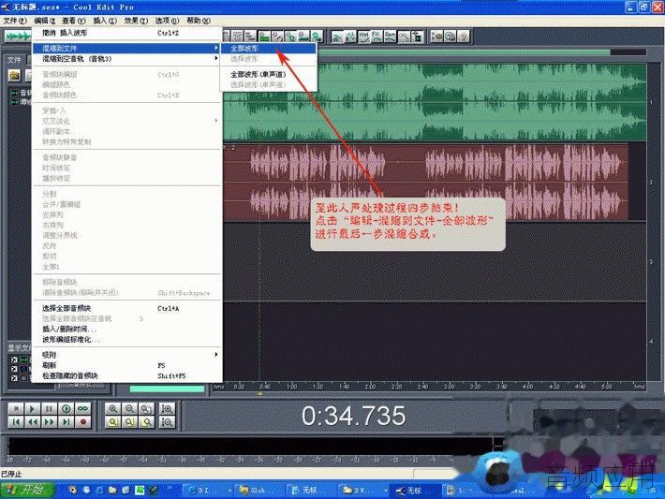
Task: Open the 帮助 menu
Action: pos(198,21)
